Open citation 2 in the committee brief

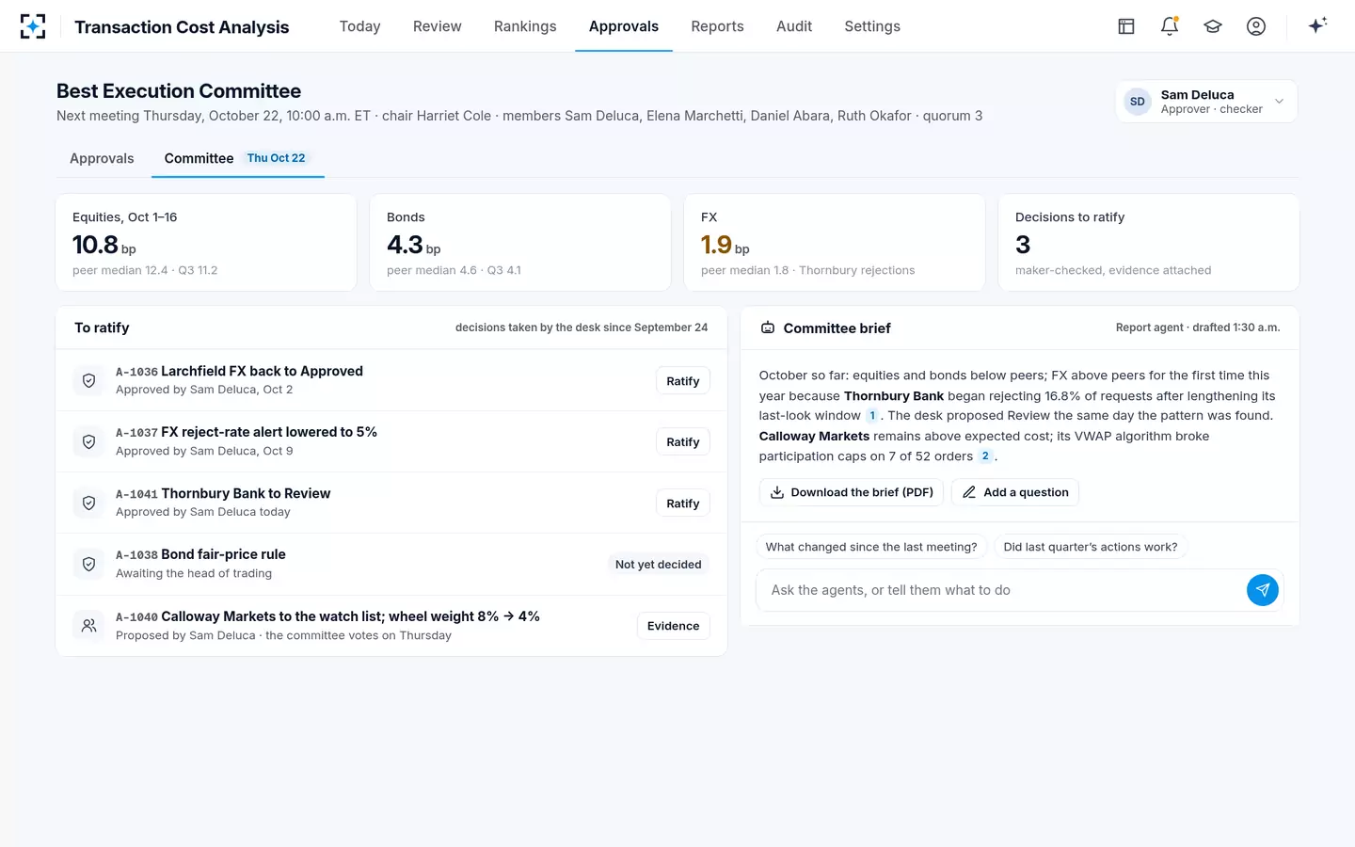[985, 456]
